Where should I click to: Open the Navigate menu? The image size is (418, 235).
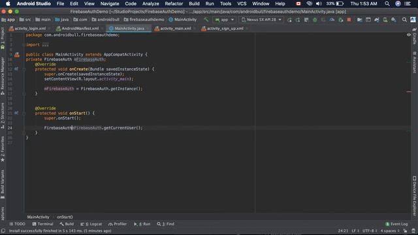pos(110,4)
